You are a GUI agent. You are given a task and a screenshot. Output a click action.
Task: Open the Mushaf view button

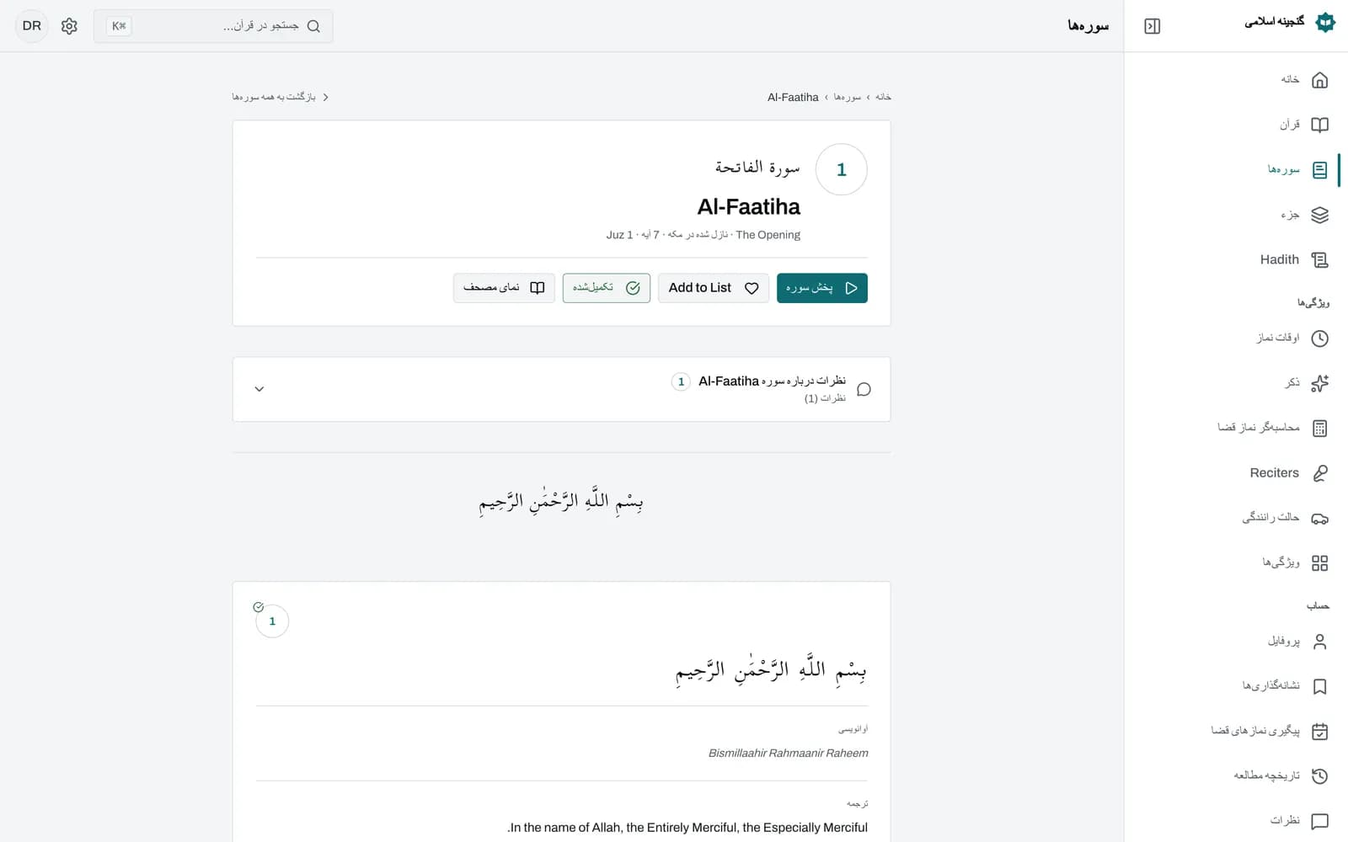(x=504, y=288)
